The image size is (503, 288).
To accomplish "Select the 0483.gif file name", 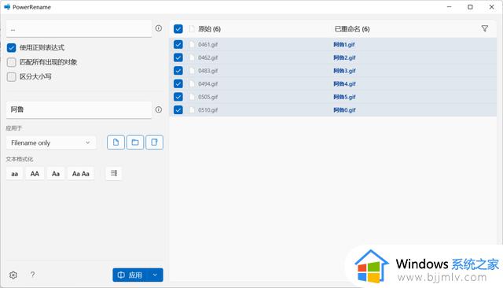I will click(207, 71).
